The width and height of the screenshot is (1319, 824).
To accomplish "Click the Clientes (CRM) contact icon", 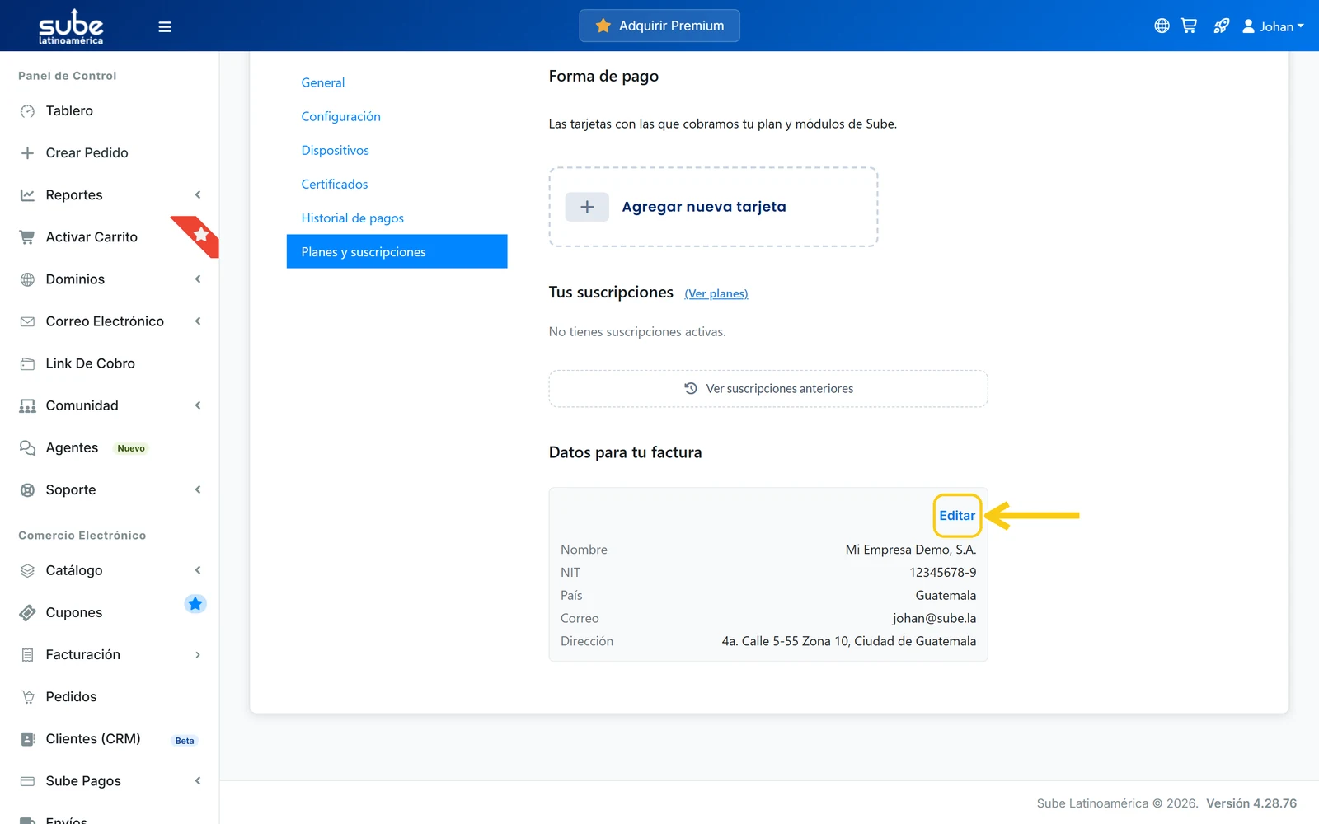I will (x=27, y=739).
